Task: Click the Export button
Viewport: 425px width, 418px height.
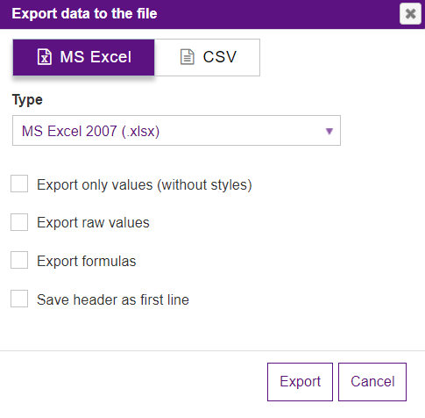Action: pos(300,382)
